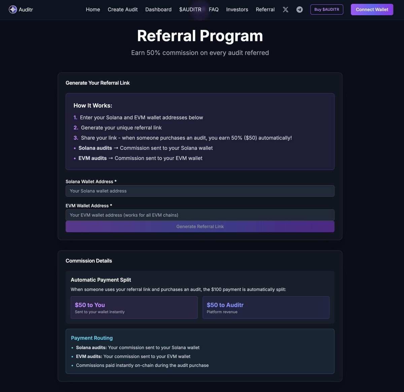Image resolution: width=404 pixels, height=392 pixels.
Task: Open the FAQ nav item
Action: (x=214, y=9)
